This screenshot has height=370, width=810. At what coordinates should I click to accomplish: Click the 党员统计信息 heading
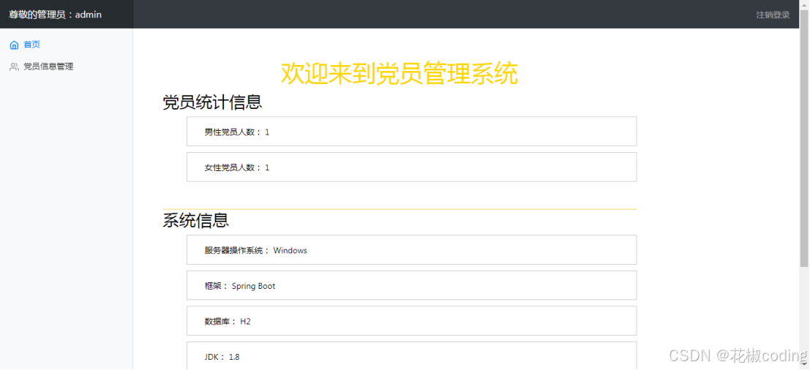[x=212, y=102]
